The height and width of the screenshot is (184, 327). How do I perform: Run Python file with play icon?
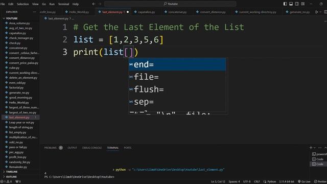[317, 12]
